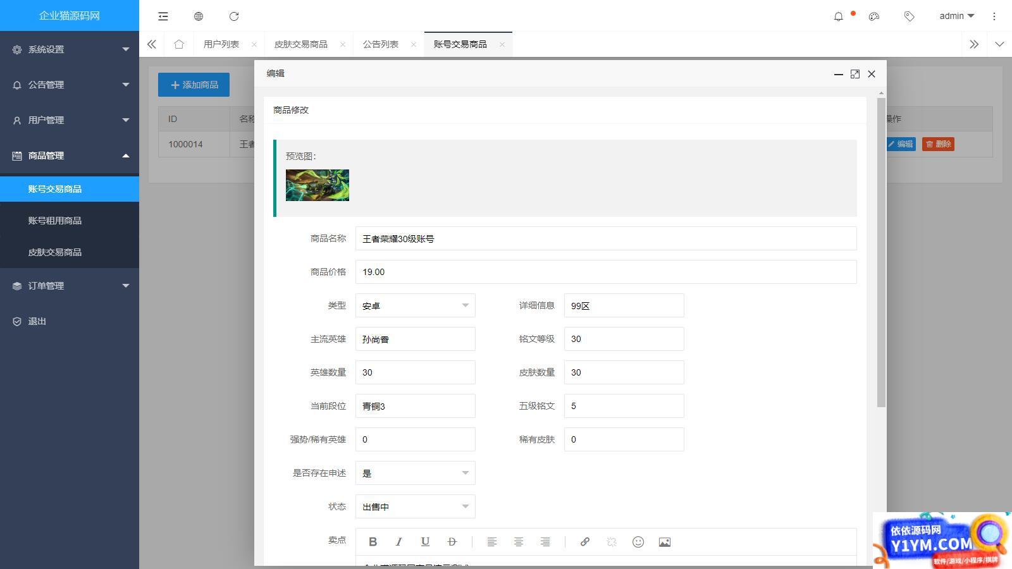Expand the 用户管理 sidebar menu
The width and height of the screenshot is (1012, 569).
tap(70, 120)
